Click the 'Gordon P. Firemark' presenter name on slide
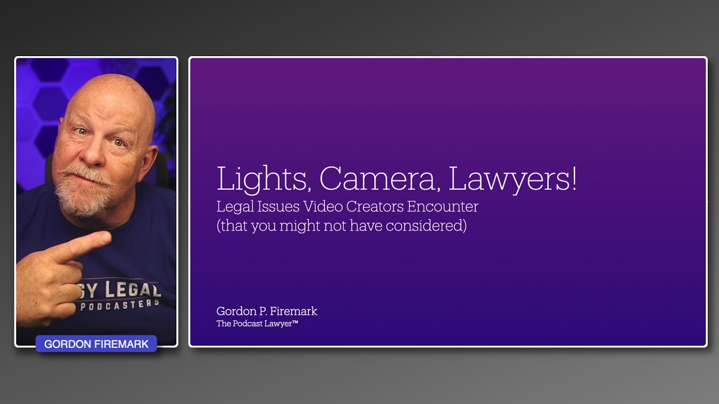This screenshot has height=404, width=719. coord(267,311)
